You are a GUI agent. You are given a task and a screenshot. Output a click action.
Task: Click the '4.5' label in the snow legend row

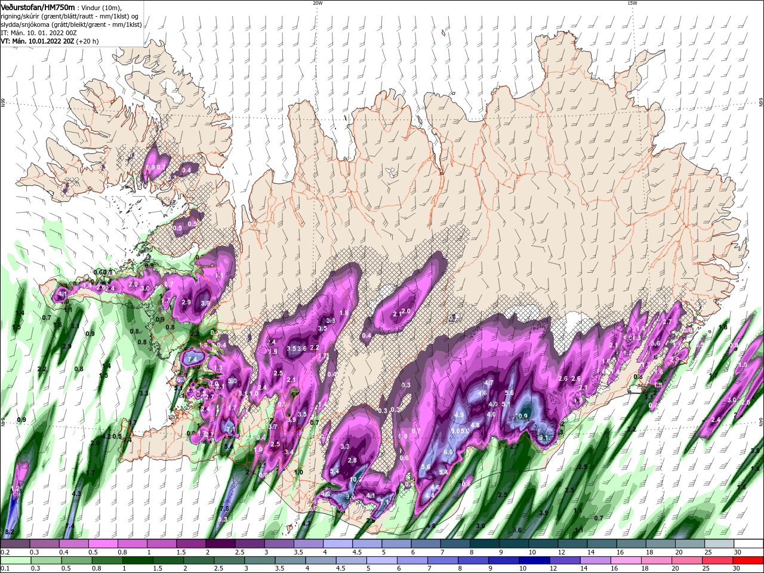click(357, 552)
